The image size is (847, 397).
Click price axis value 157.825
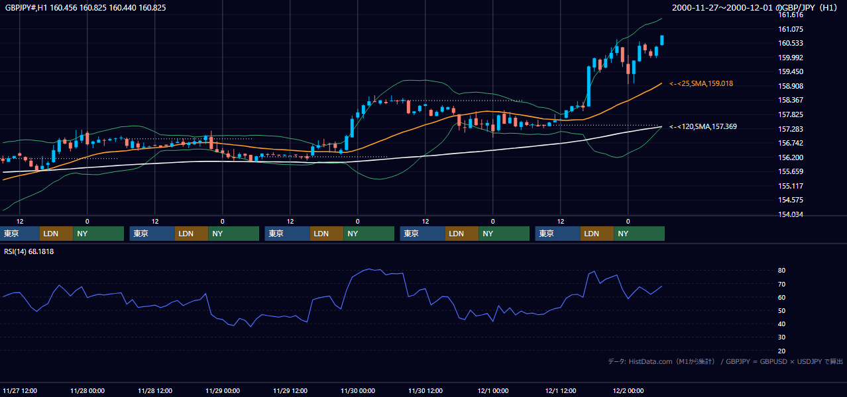(x=791, y=114)
